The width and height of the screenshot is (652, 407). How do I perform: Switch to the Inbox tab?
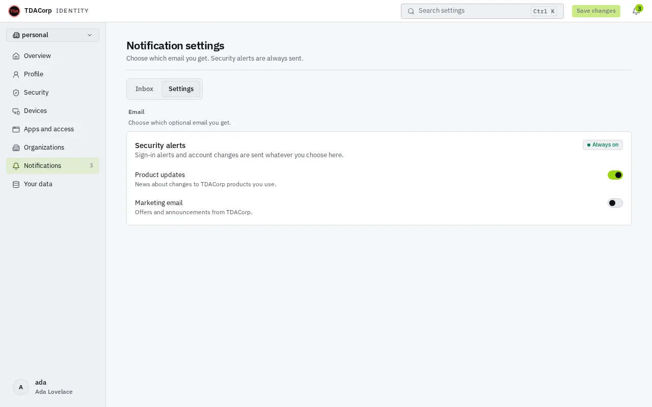[x=144, y=89]
